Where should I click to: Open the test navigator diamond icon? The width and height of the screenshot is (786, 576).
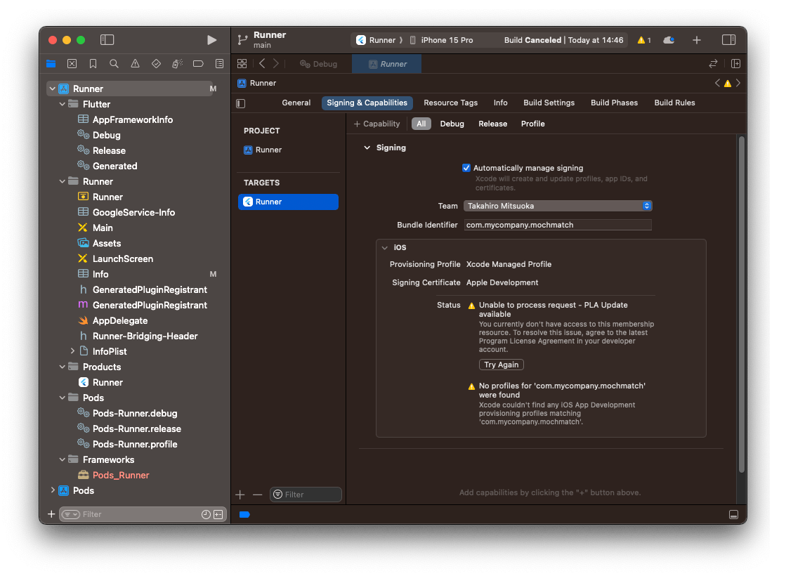tap(157, 64)
